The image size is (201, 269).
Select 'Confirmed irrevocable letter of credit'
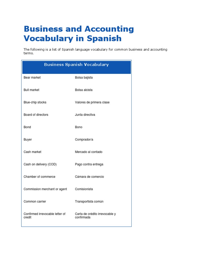(x=44, y=216)
